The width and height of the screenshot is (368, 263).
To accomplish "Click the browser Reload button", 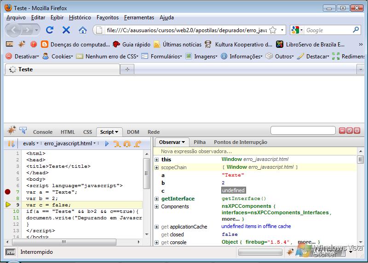I will click(x=50, y=30).
